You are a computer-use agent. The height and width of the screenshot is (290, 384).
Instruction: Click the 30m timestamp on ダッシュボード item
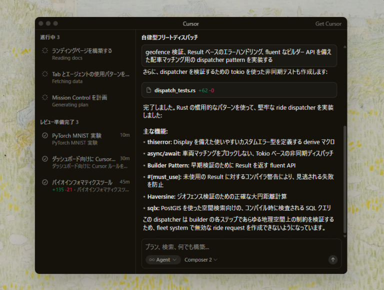124,158
